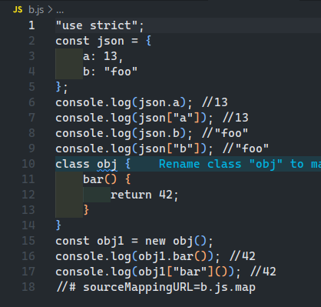Expand breadcrumb chevron after b.js

click(50, 10)
